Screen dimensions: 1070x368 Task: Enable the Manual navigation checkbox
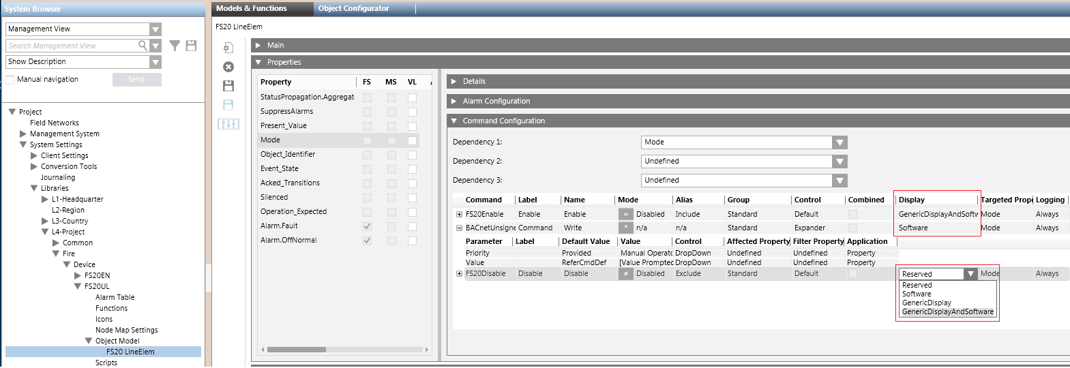[10, 80]
